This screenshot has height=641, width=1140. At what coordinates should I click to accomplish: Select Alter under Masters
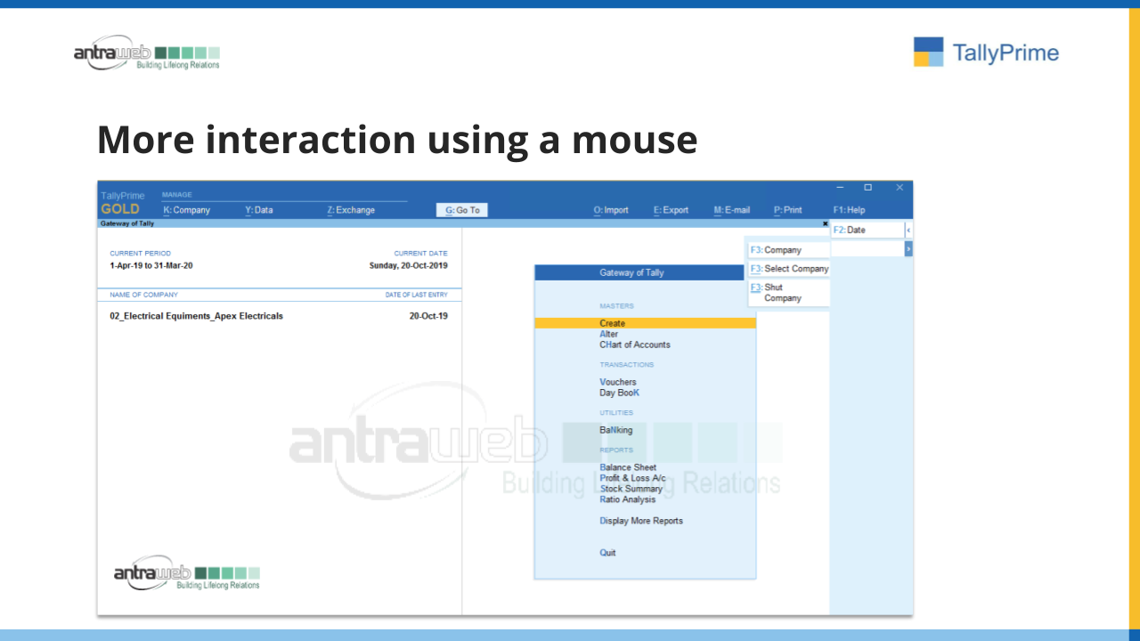pos(608,334)
